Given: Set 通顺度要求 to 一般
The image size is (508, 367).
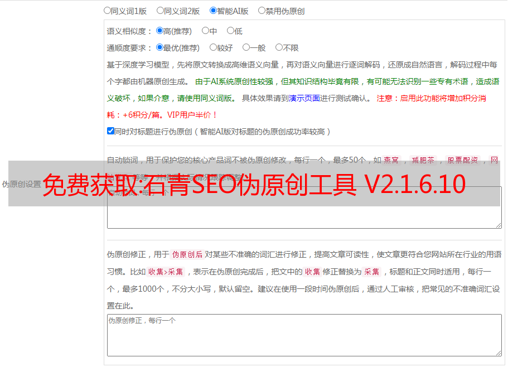Looking at the screenshot, I should [x=246, y=47].
